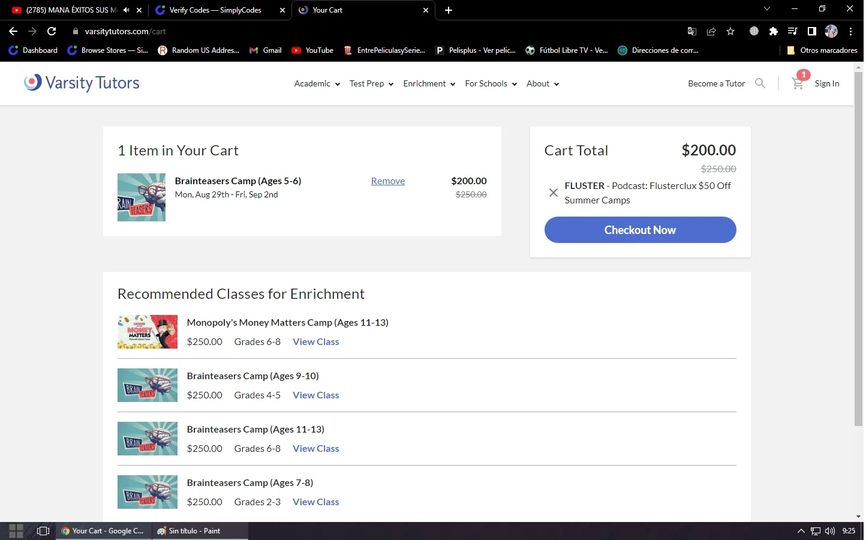Reload the page
The width and height of the screenshot is (866, 540).
click(x=52, y=31)
